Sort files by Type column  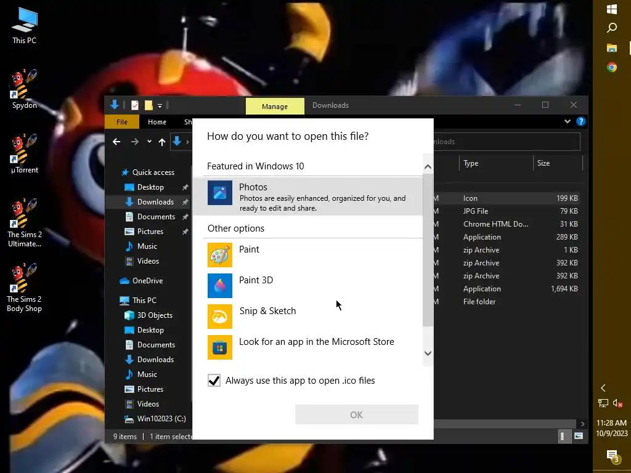click(496, 163)
